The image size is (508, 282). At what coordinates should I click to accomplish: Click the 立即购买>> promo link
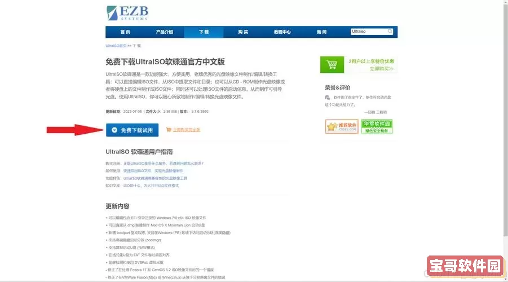tap(382, 69)
